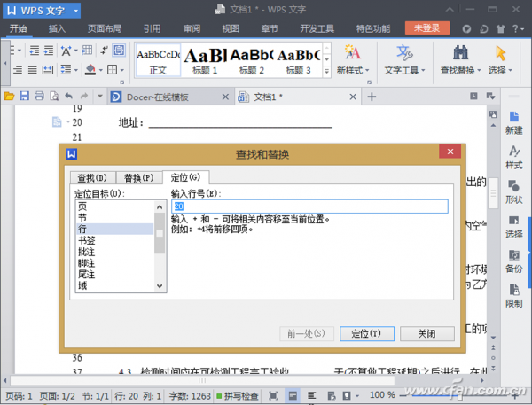Close the 文档1 document tab
The width and height of the screenshot is (532, 405).
pos(353,97)
